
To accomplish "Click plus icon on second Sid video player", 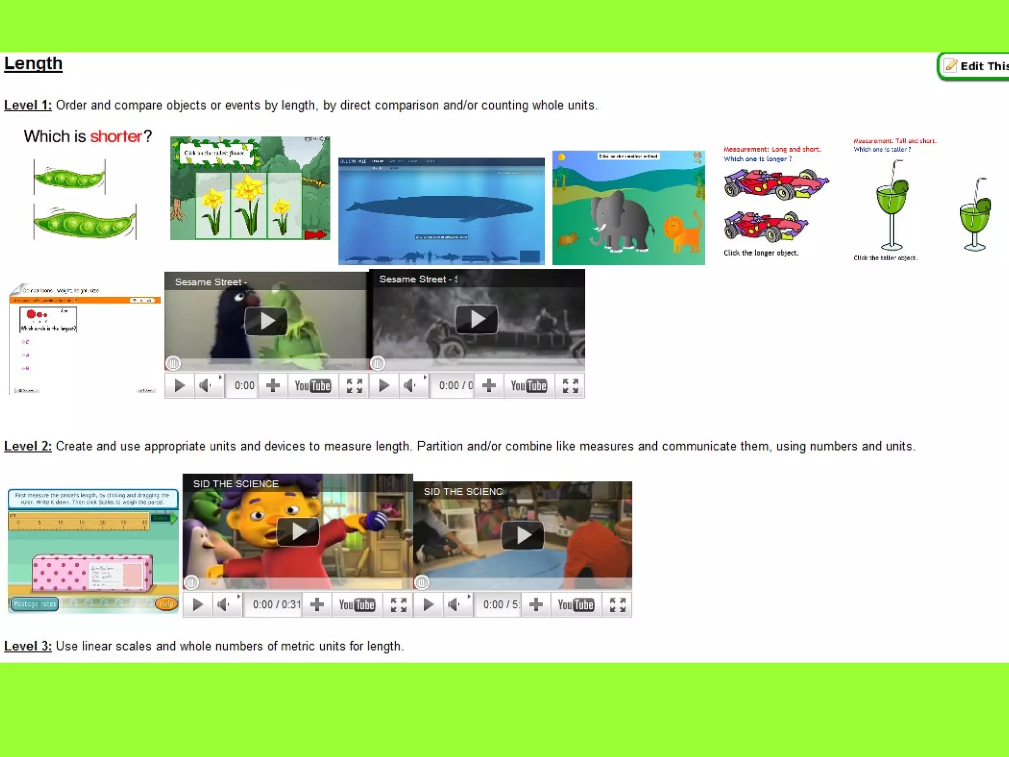I will [536, 604].
